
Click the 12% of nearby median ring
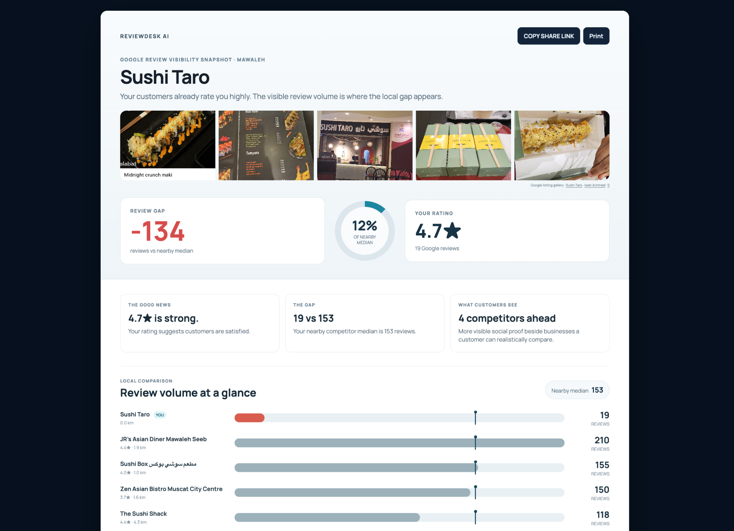pyautogui.click(x=365, y=231)
